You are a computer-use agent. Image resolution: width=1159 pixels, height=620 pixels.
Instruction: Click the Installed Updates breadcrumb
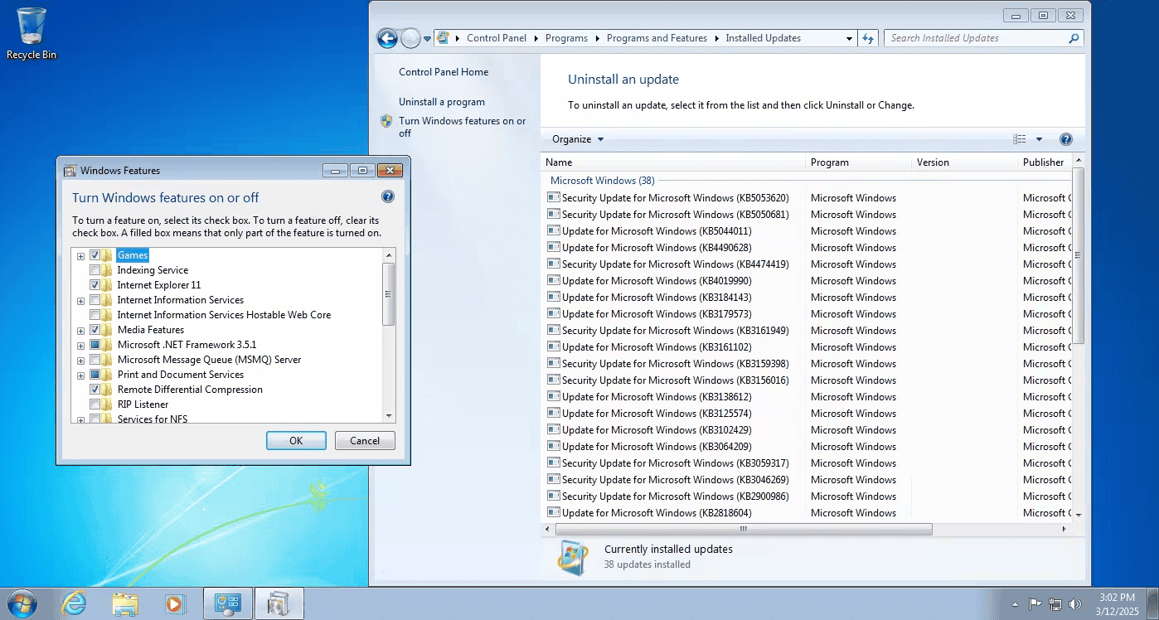763,38
